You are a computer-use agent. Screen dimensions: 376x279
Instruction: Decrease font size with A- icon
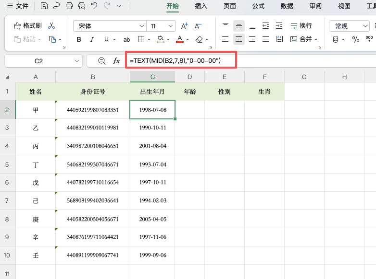pyautogui.click(x=198, y=26)
